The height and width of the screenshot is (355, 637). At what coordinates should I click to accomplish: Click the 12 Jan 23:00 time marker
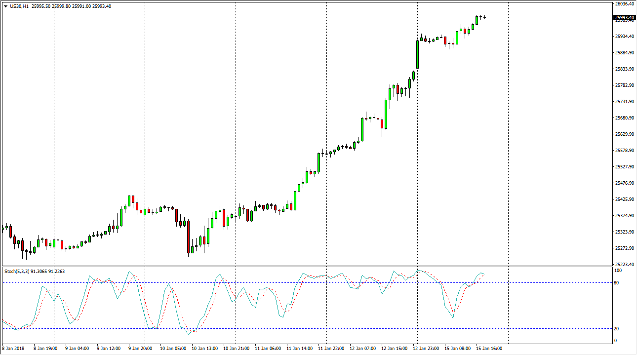[426, 349]
